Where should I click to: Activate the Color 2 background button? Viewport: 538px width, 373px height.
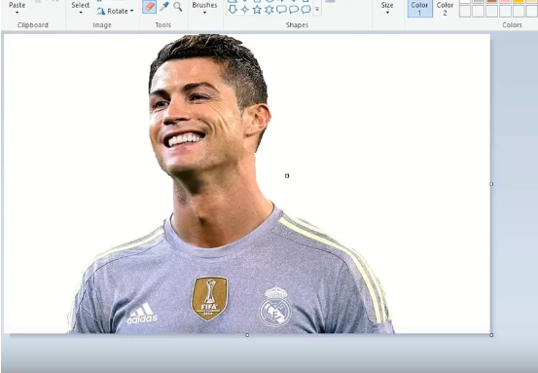(445, 9)
